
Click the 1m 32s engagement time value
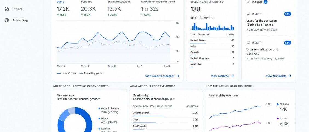click(x=150, y=9)
